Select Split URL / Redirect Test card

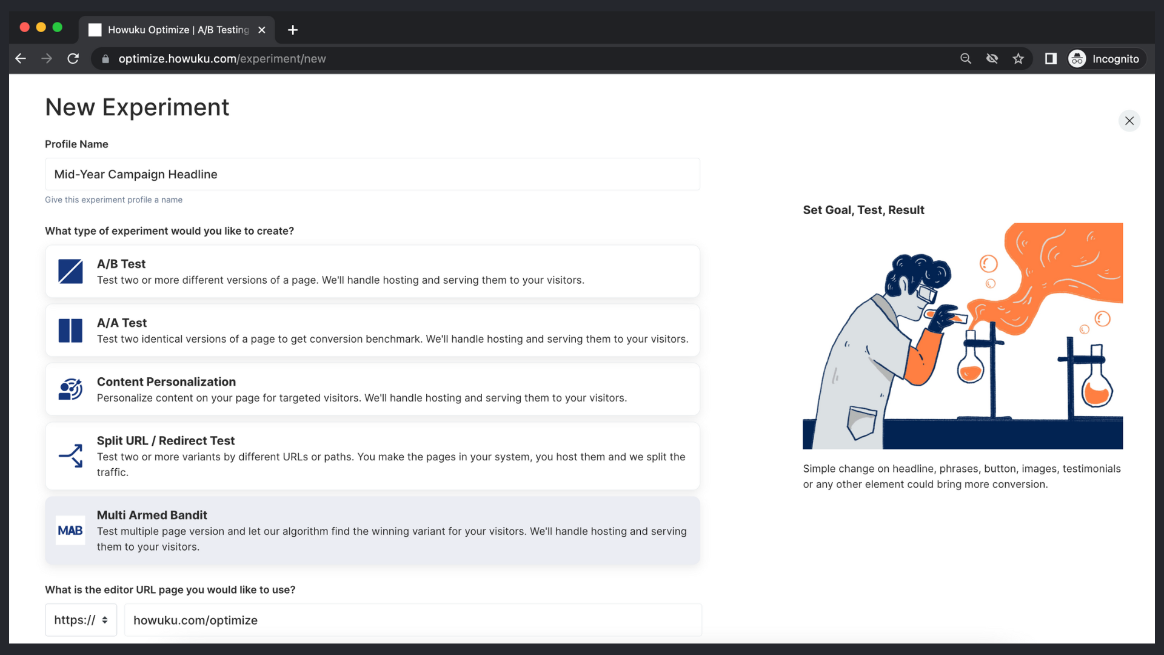pyautogui.click(x=372, y=456)
